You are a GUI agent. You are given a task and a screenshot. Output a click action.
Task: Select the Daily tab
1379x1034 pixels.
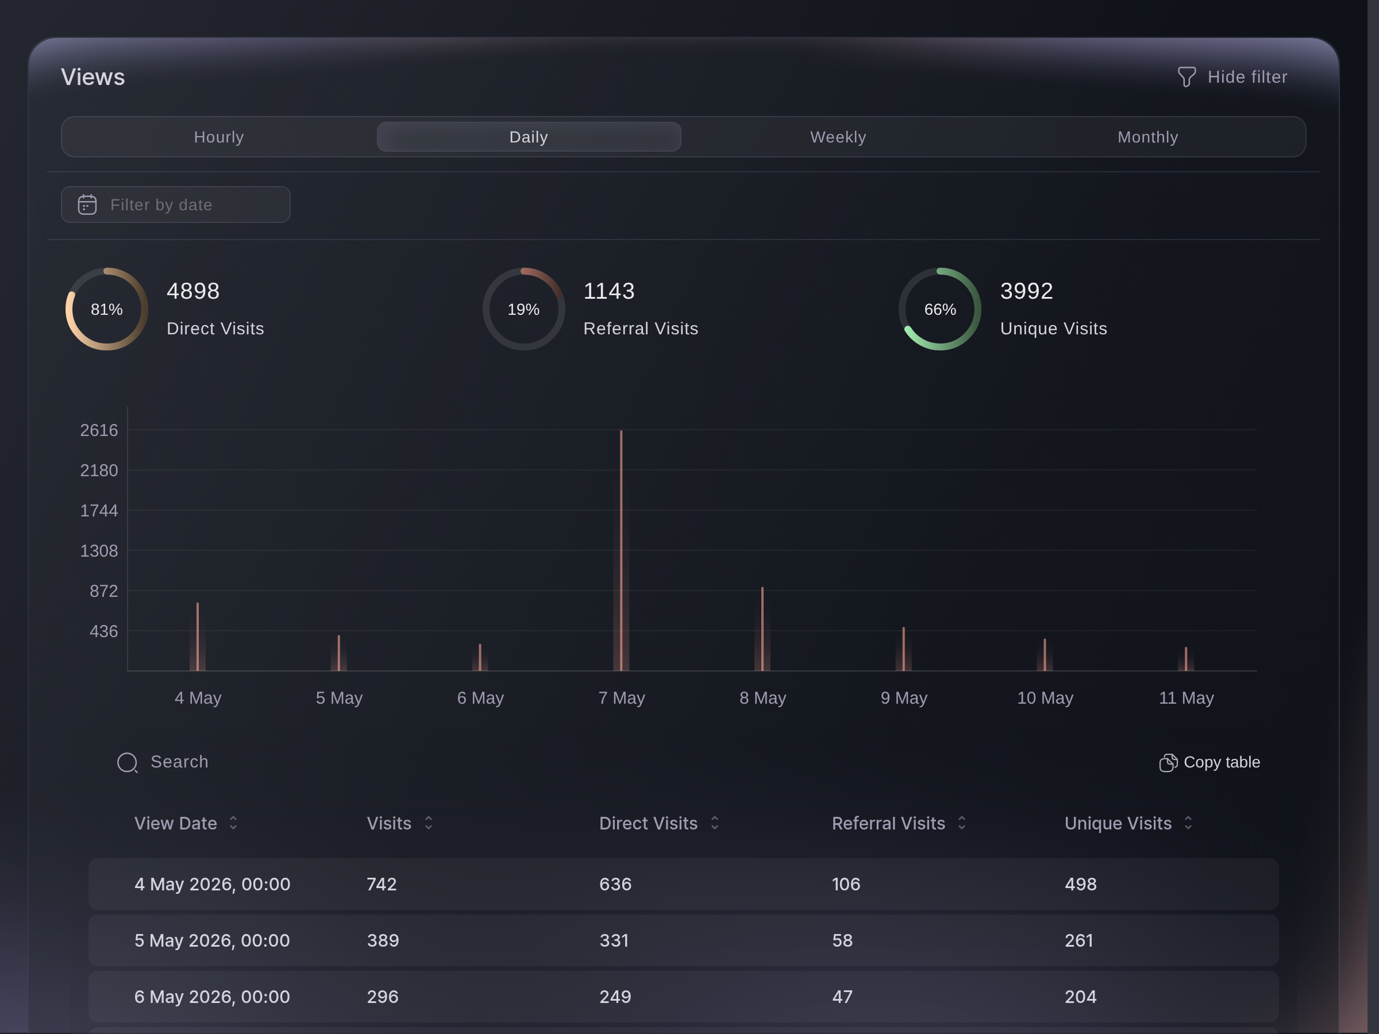[529, 137]
